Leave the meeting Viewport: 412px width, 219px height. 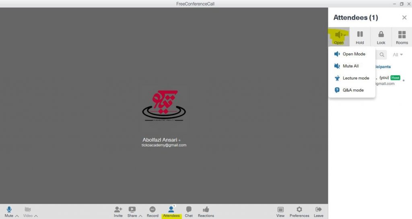click(319, 212)
